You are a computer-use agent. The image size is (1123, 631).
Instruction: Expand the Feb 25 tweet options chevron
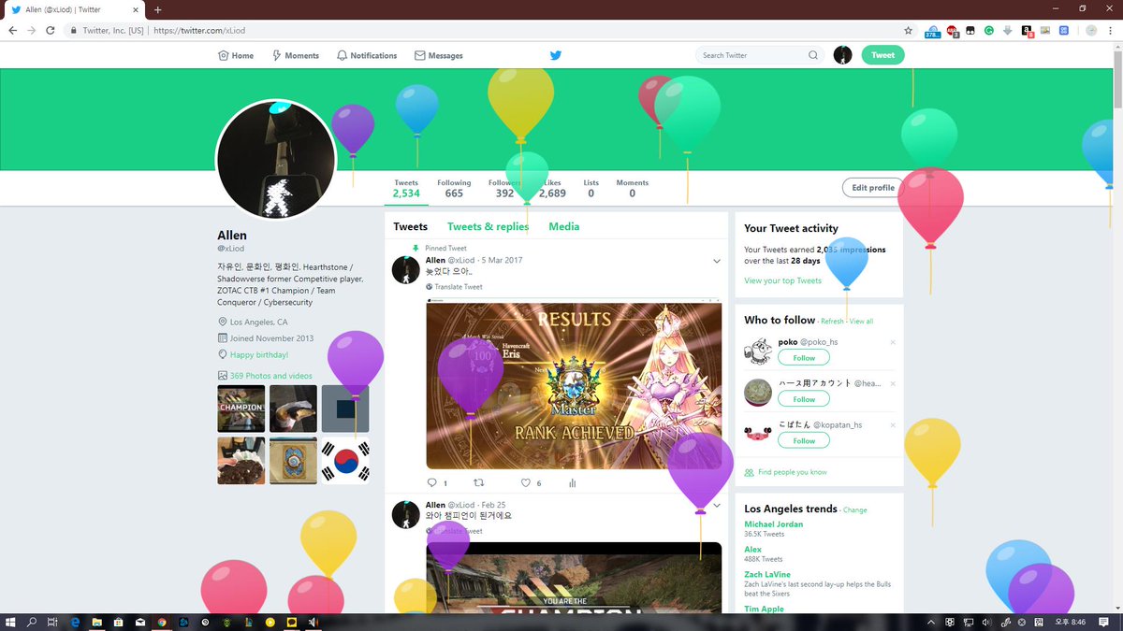[717, 506]
